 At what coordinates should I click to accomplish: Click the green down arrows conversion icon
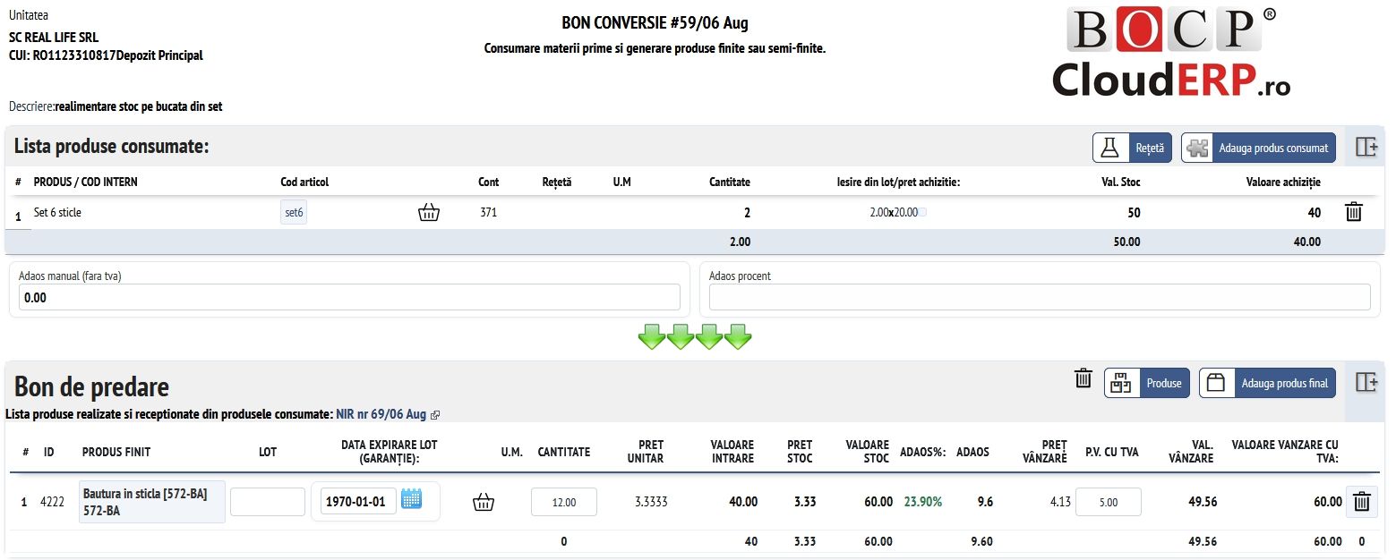pyautogui.click(x=694, y=337)
